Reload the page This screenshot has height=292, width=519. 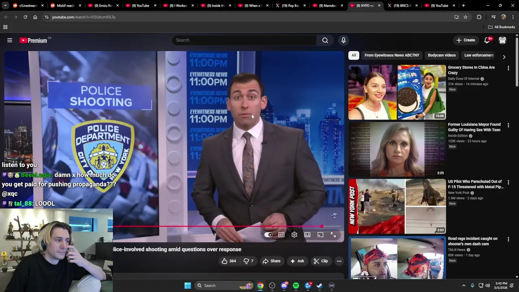[25, 17]
